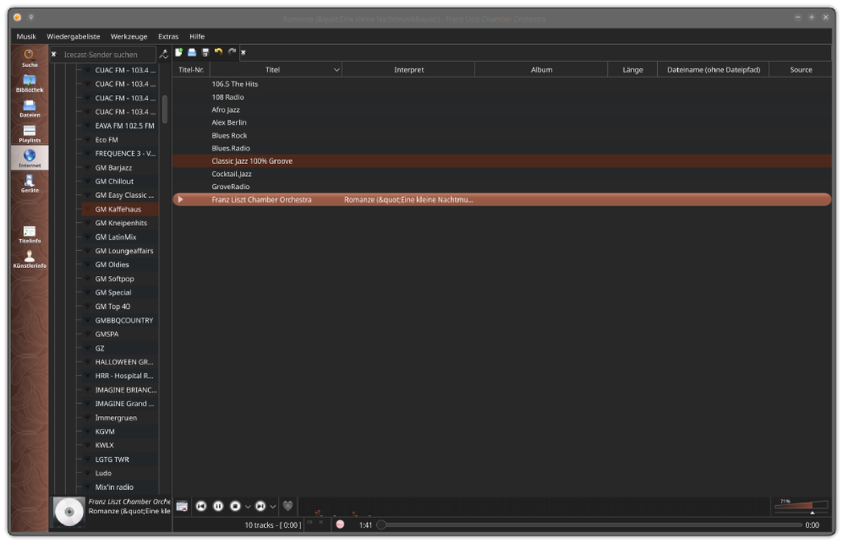843x543 pixels.
Task: Select the GM Kaffehaus station
Action: 118,209
